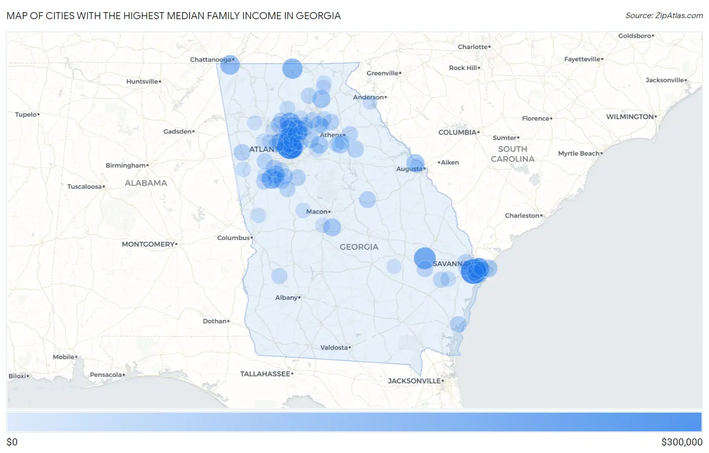The height and width of the screenshot is (453, 709).
Task: Click the Charleston city label
Action: point(524,216)
